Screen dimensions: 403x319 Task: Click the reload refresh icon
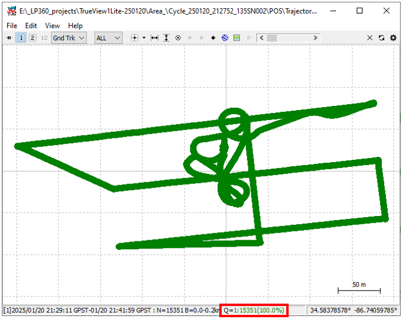(x=382, y=38)
